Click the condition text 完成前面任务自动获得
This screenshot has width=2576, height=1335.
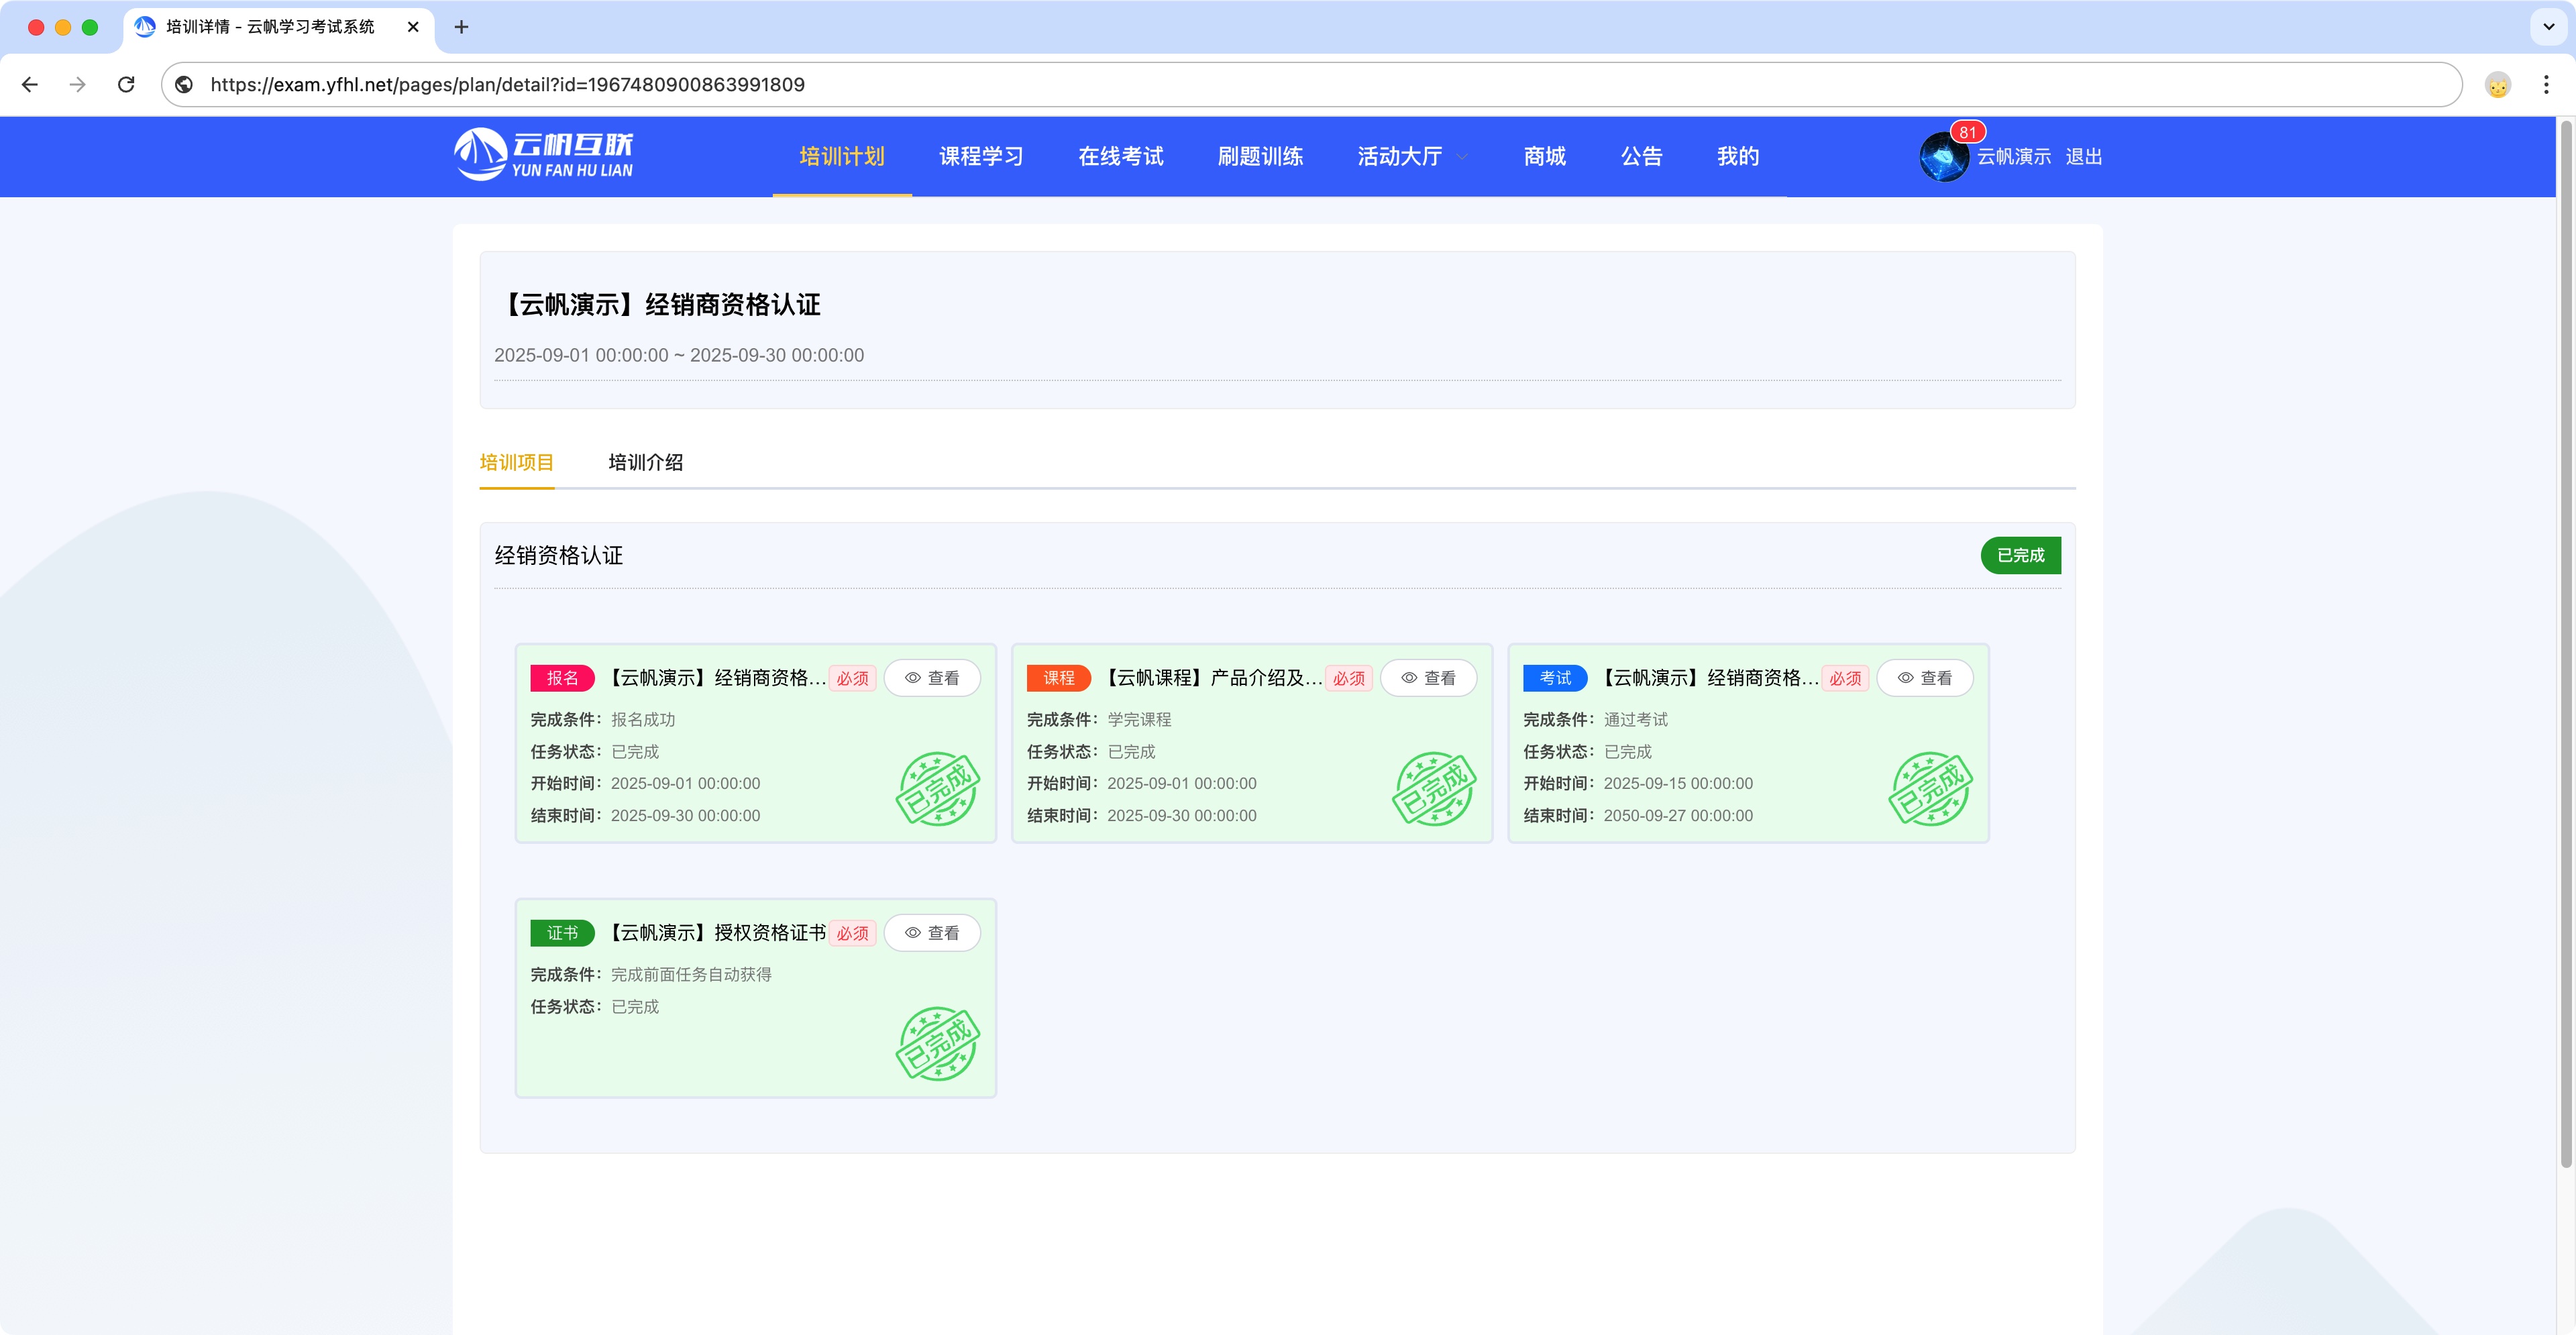point(691,975)
